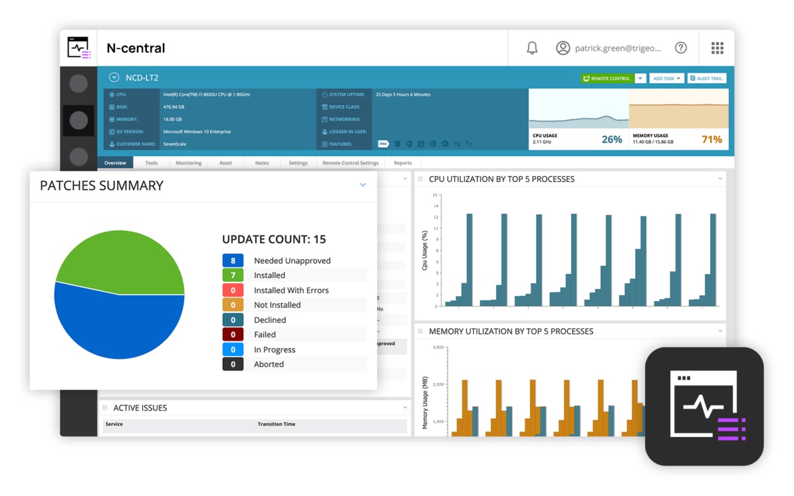Collapse the NCD-LT2 device header
Screen dimensions: 794x496
(114, 78)
